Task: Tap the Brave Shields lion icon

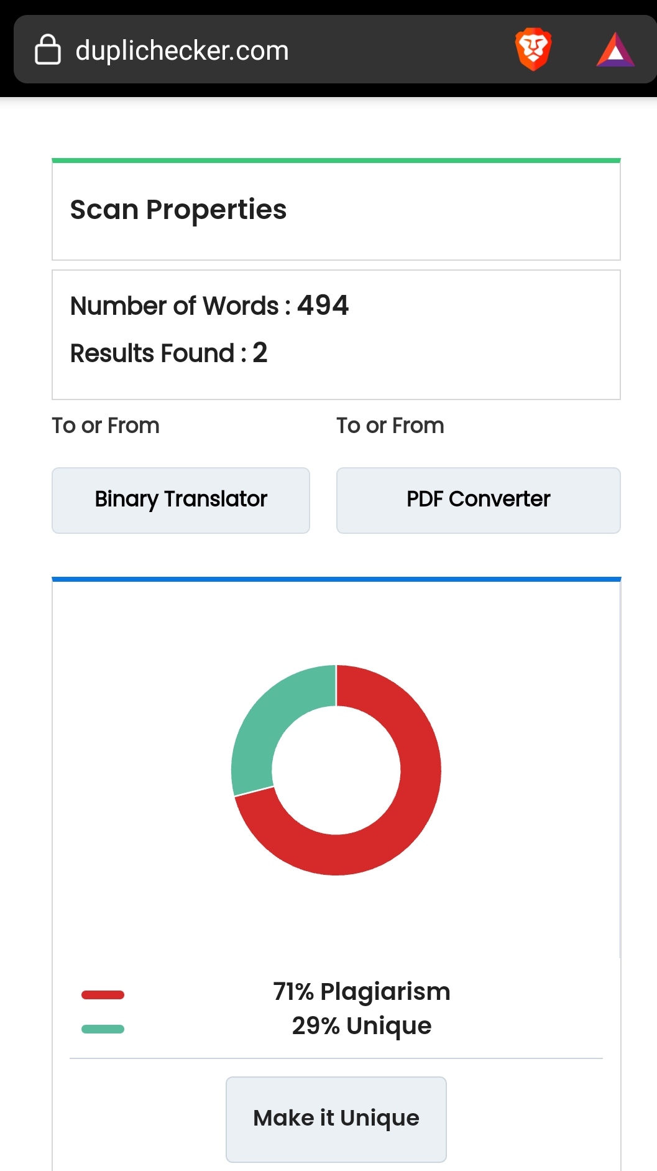Action: tap(533, 49)
